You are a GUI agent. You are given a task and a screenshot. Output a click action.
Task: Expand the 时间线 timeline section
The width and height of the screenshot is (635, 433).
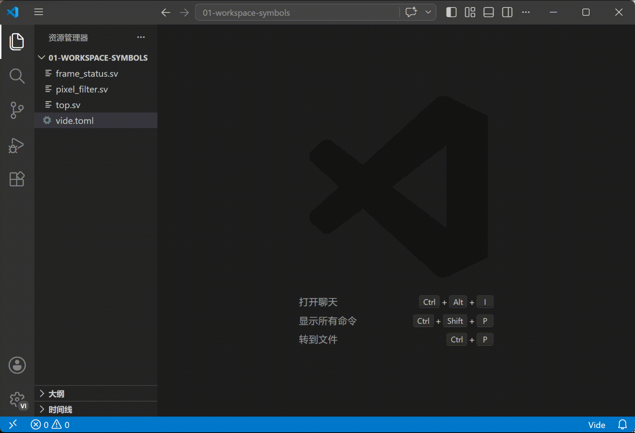[x=96, y=409]
